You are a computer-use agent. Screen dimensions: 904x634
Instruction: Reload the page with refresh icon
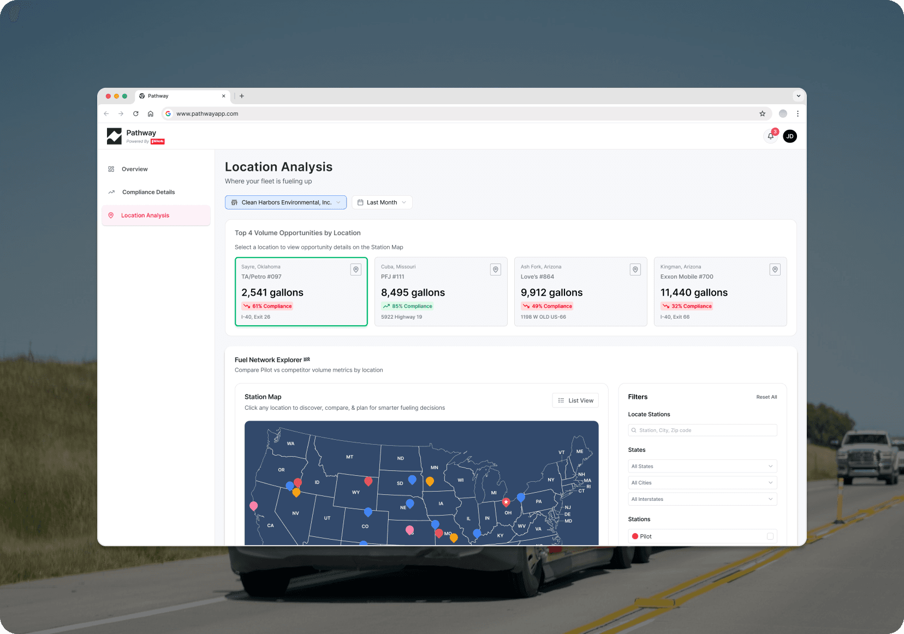click(x=136, y=113)
